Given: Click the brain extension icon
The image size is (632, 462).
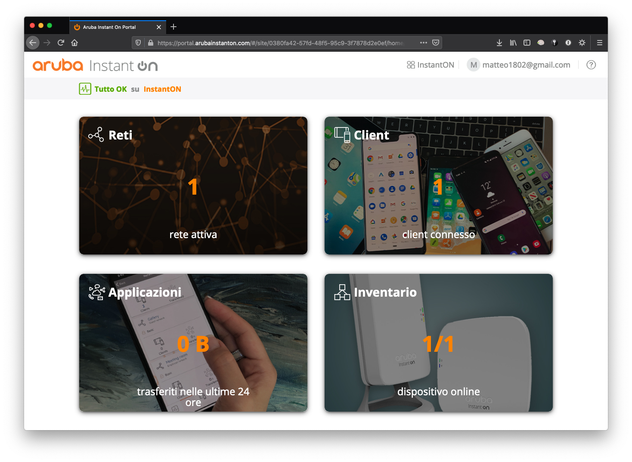Looking at the screenshot, I should click(541, 43).
